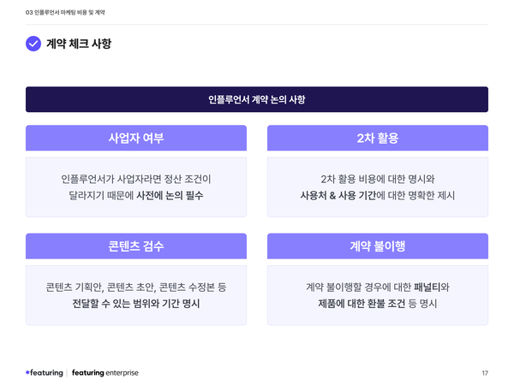Click the line "인플루언서가 사업자라면 정산 조건이"
This screenshot has width=514, height=385.
[x=136, y=179]
